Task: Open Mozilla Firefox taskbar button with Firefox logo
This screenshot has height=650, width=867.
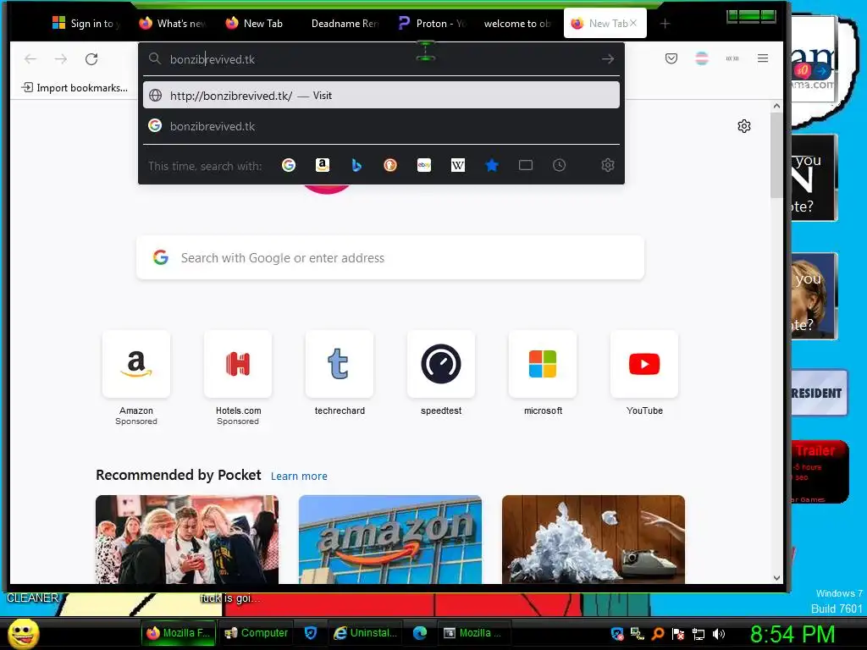Action: click(x=179, y=633)
